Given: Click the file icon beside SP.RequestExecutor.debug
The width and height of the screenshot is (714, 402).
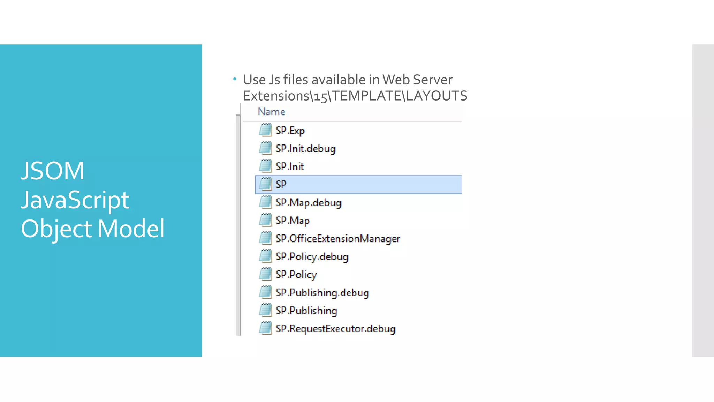Looking at the screenshot, I should (266, 328).
